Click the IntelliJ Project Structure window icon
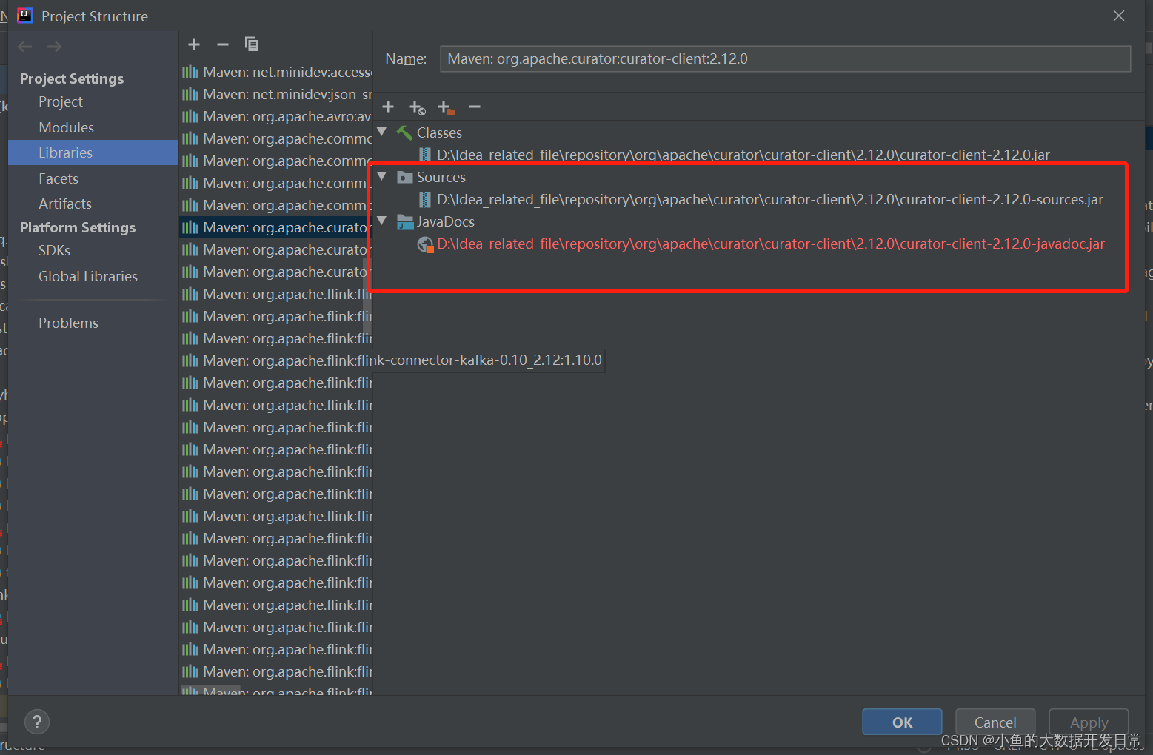Image resolution: width=1153 pixels, height=755 pixels. (25, 16)
